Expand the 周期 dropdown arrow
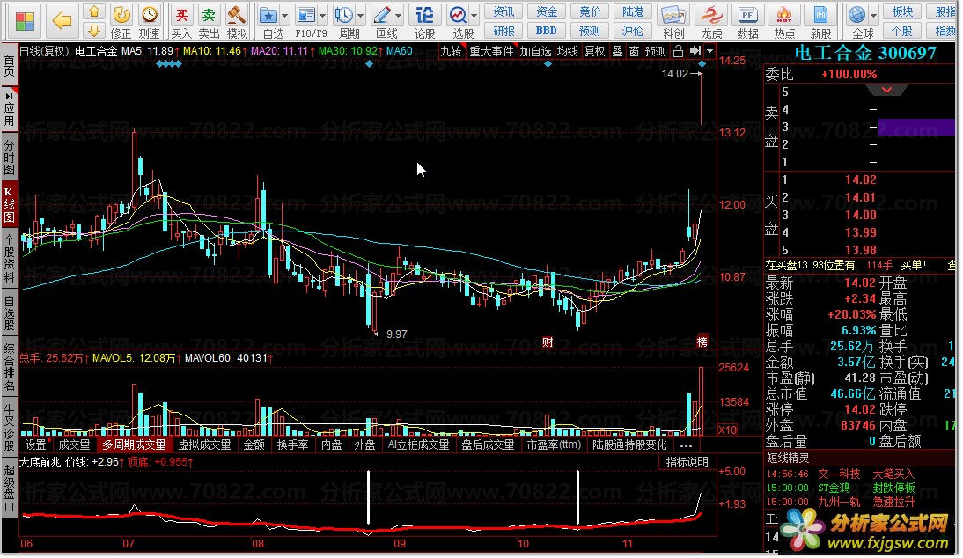 (361, 16)
